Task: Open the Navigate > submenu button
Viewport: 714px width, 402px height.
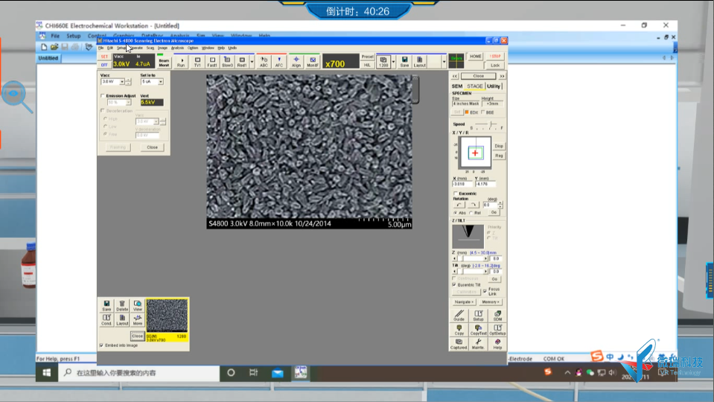Action: point(464,301)
